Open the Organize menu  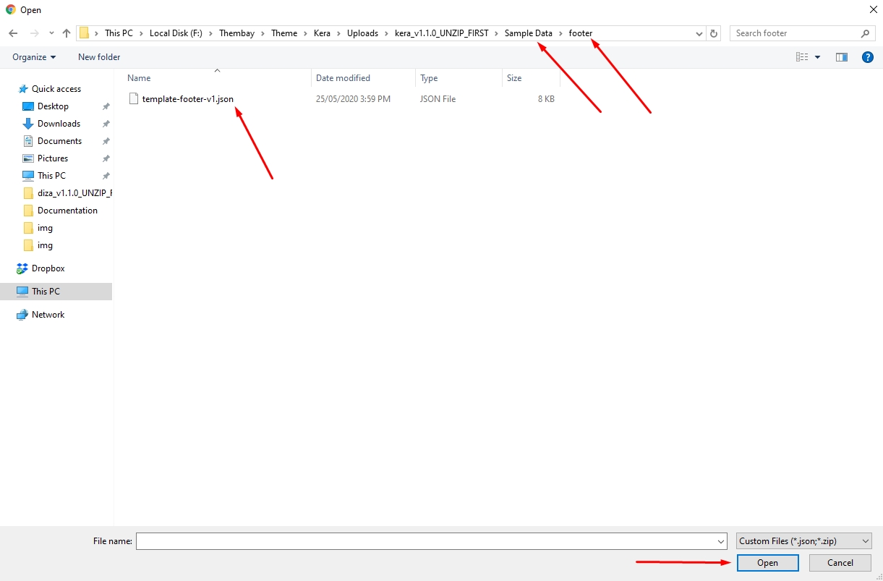[x=34, y=57]
